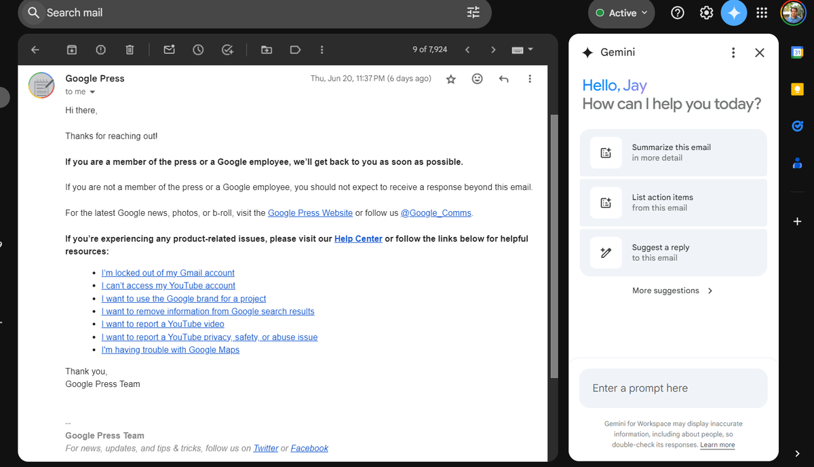
Task: Open the email's more actions menu
Action: [x=530, y=79]
